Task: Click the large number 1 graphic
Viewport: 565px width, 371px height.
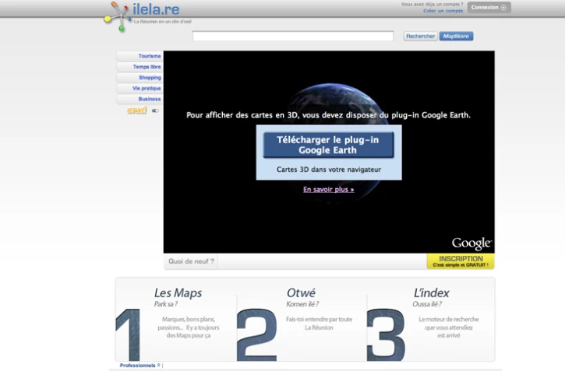Action: (x=129, y=334)
